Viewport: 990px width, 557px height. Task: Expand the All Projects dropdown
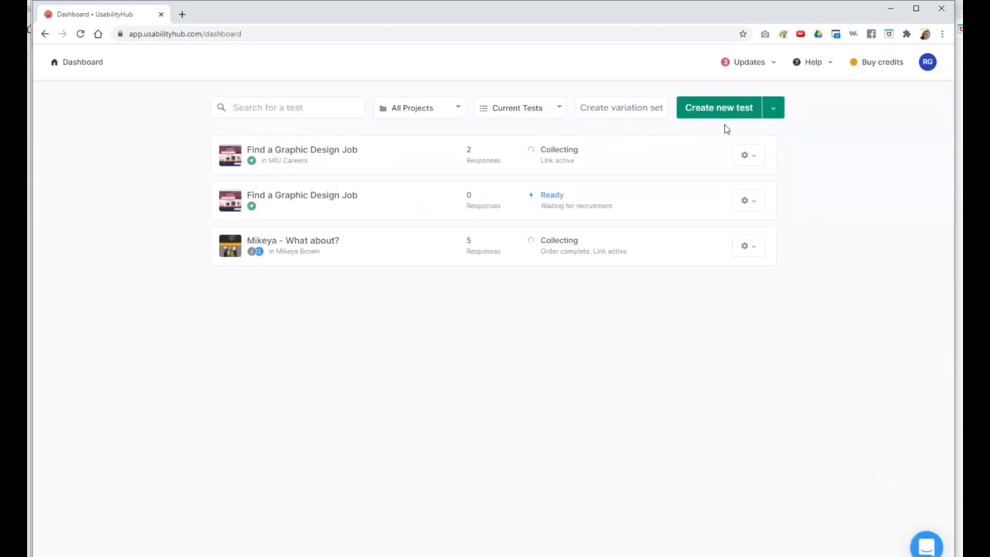(419, 108)
